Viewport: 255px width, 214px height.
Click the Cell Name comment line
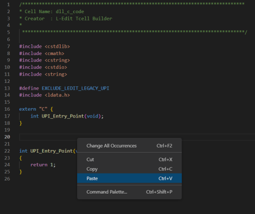click(52, 11)
